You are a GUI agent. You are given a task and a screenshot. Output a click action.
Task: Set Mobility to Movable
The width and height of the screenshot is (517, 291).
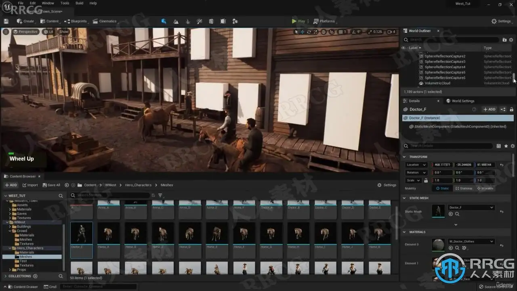click(485, 188)
